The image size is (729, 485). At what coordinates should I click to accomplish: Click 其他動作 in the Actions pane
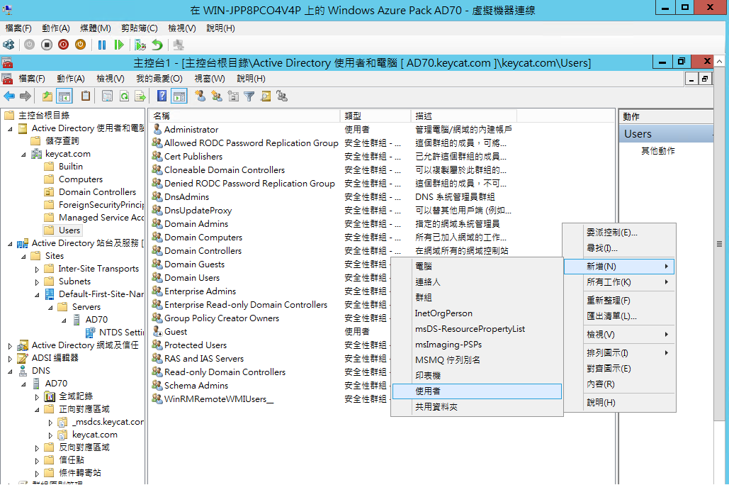tap(658, 151)
